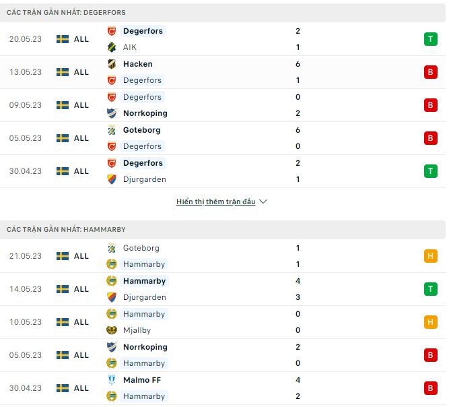
Task: Click the Hammarby crest on the 14.05.23 match
Action: [x=112, y=281]
